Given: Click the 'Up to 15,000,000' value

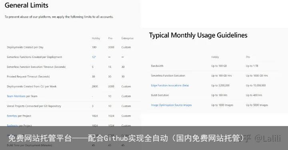Looking at the screenshot, I should (256, 85).
